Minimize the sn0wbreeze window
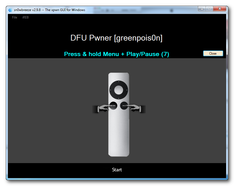Image resolution: width=234 pixels, height=186 pixels. [x=202, y=9]
